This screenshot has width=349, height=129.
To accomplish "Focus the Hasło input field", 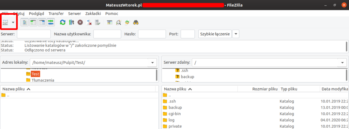I will (x=152, y=34).
